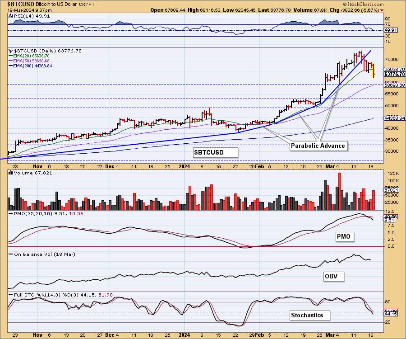Screen dimensions: 406x339
Task: Click the yellow-highlighted latest price bar
Action: point(374,71)
